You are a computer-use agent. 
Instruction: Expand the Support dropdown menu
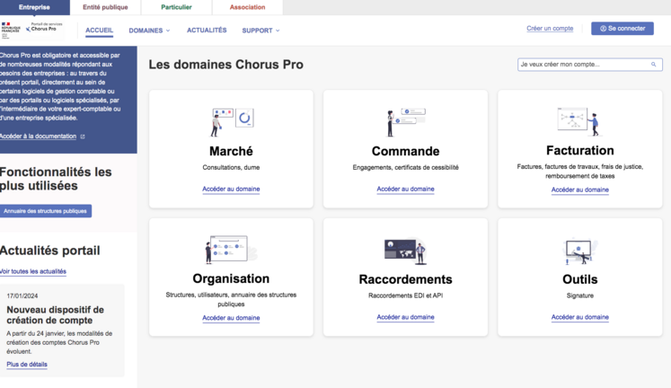click(260, 31)
